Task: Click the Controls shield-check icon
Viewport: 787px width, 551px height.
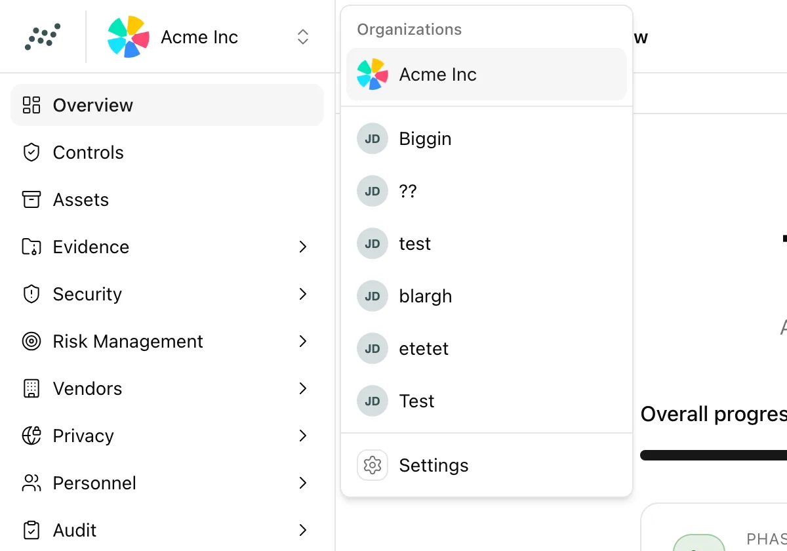Action: point(31,152)
